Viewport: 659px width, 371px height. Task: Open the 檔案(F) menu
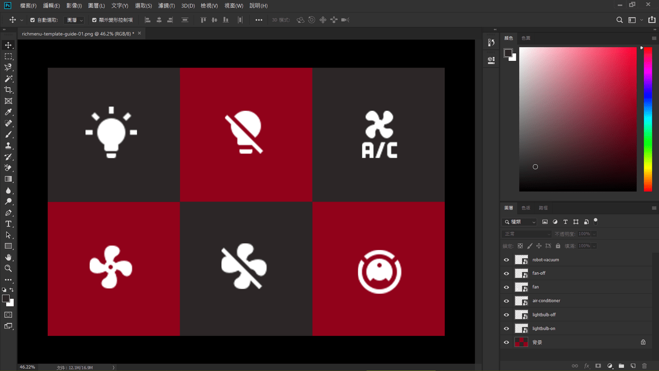click(x=28, y=6)
